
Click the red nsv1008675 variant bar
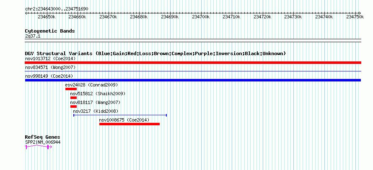coord(130,124)
